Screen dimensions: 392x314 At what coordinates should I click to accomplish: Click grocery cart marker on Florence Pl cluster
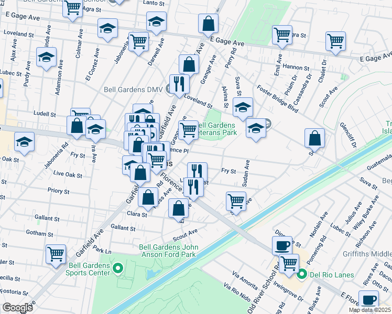click(x=157, y=161)
